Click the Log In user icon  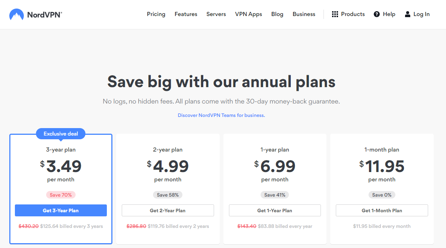pos(407,14)
